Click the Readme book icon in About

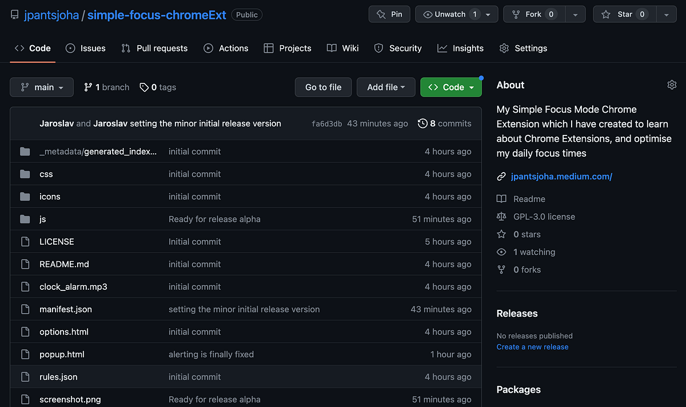click(x=501, y=198)
